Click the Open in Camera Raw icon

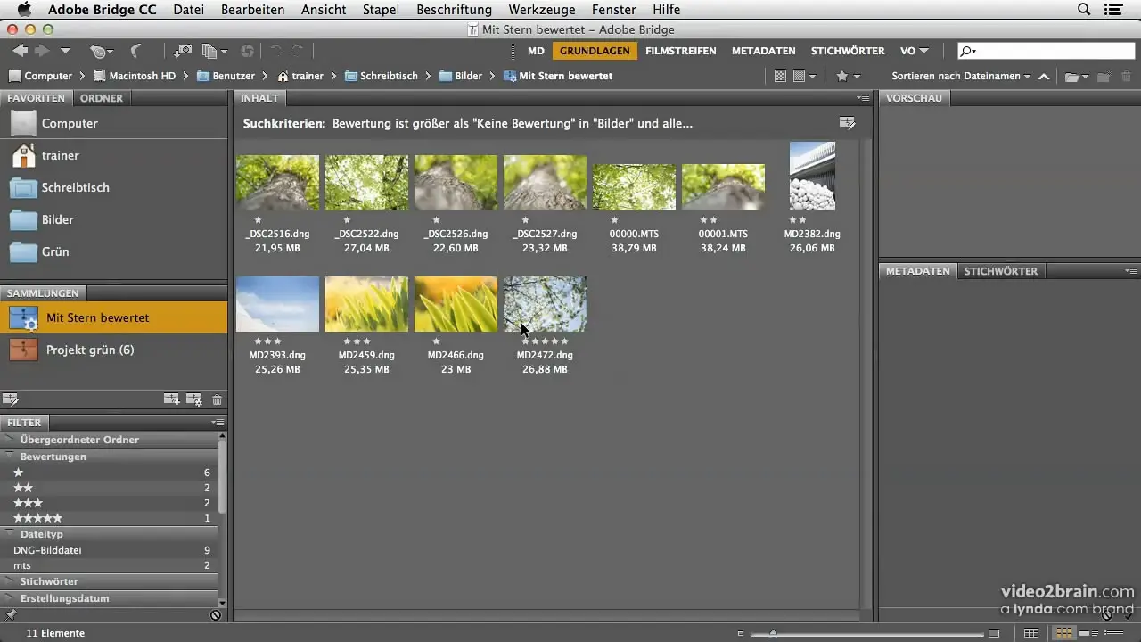click(x=247, y=52)
